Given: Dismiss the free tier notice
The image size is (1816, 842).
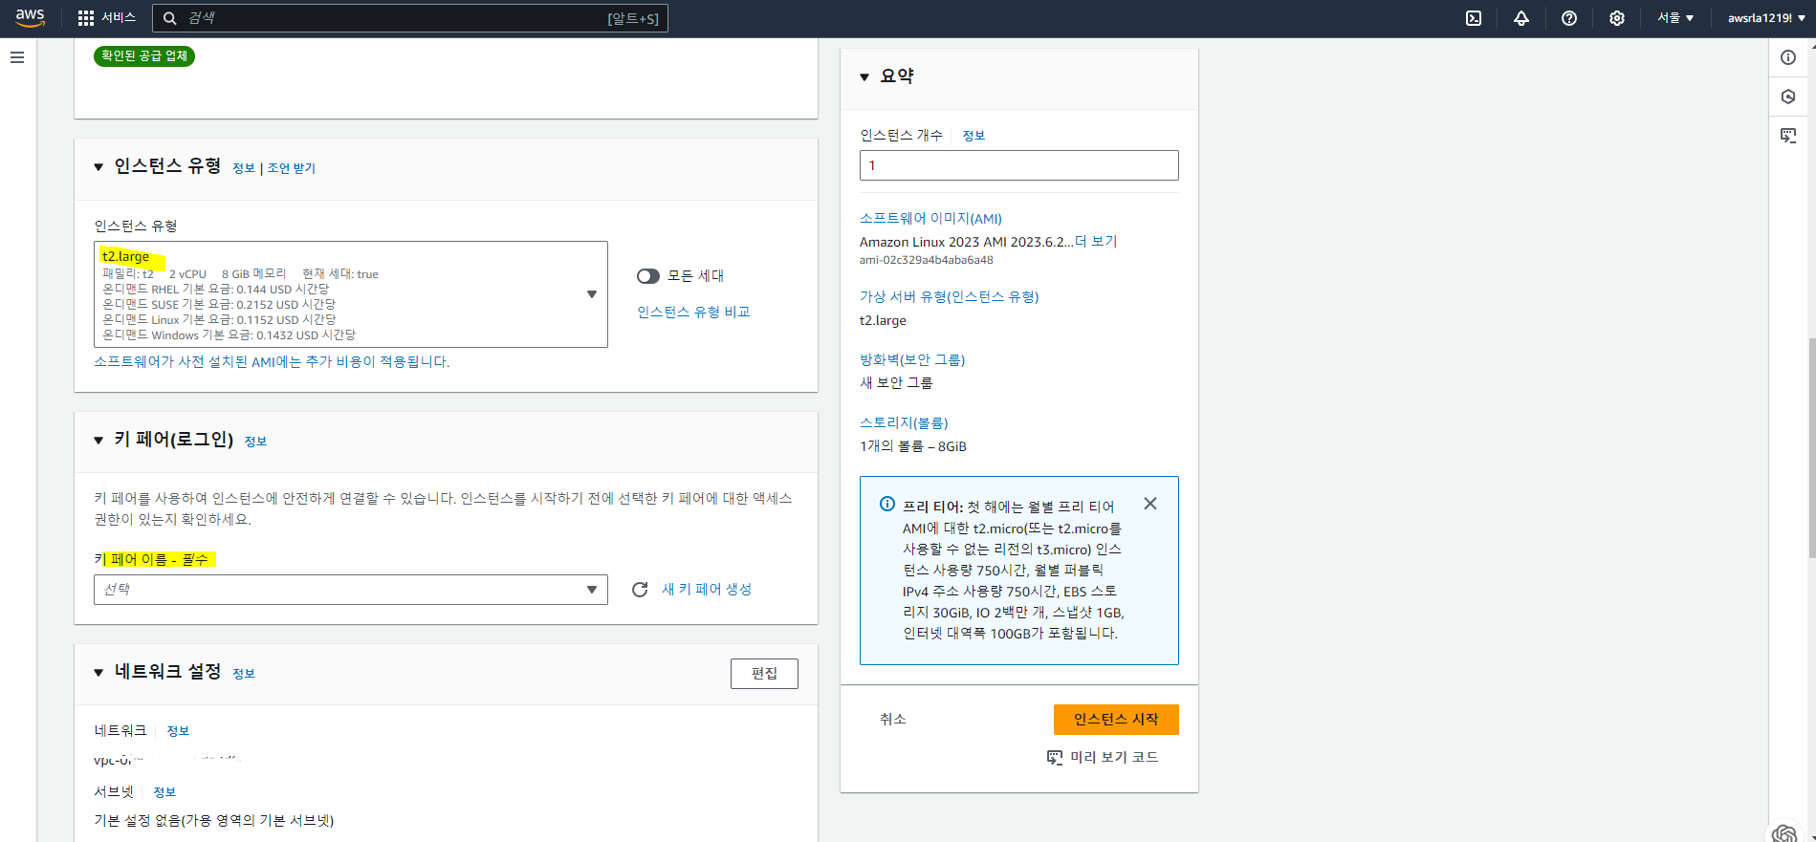Looking at the screenshot, I should point(1150,504).
